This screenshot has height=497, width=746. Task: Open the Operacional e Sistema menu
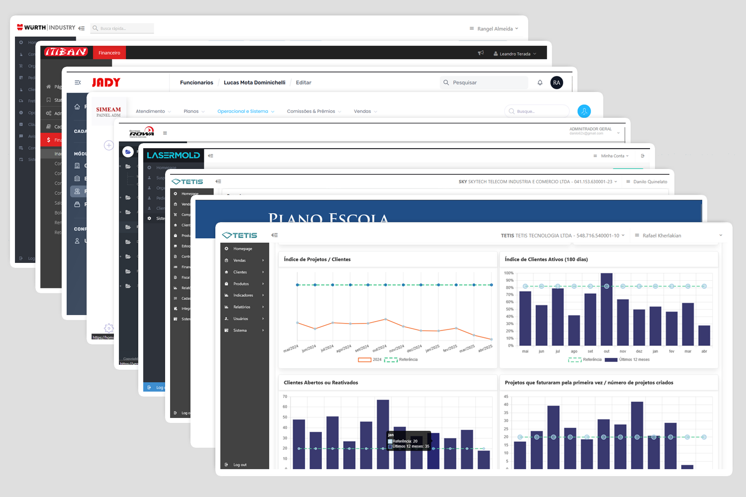[245, 111]
